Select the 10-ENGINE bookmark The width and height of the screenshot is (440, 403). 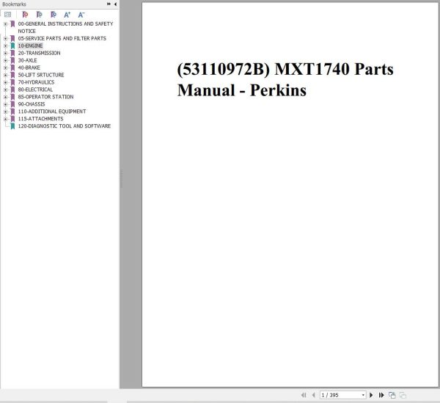click(x=30, y=46)
